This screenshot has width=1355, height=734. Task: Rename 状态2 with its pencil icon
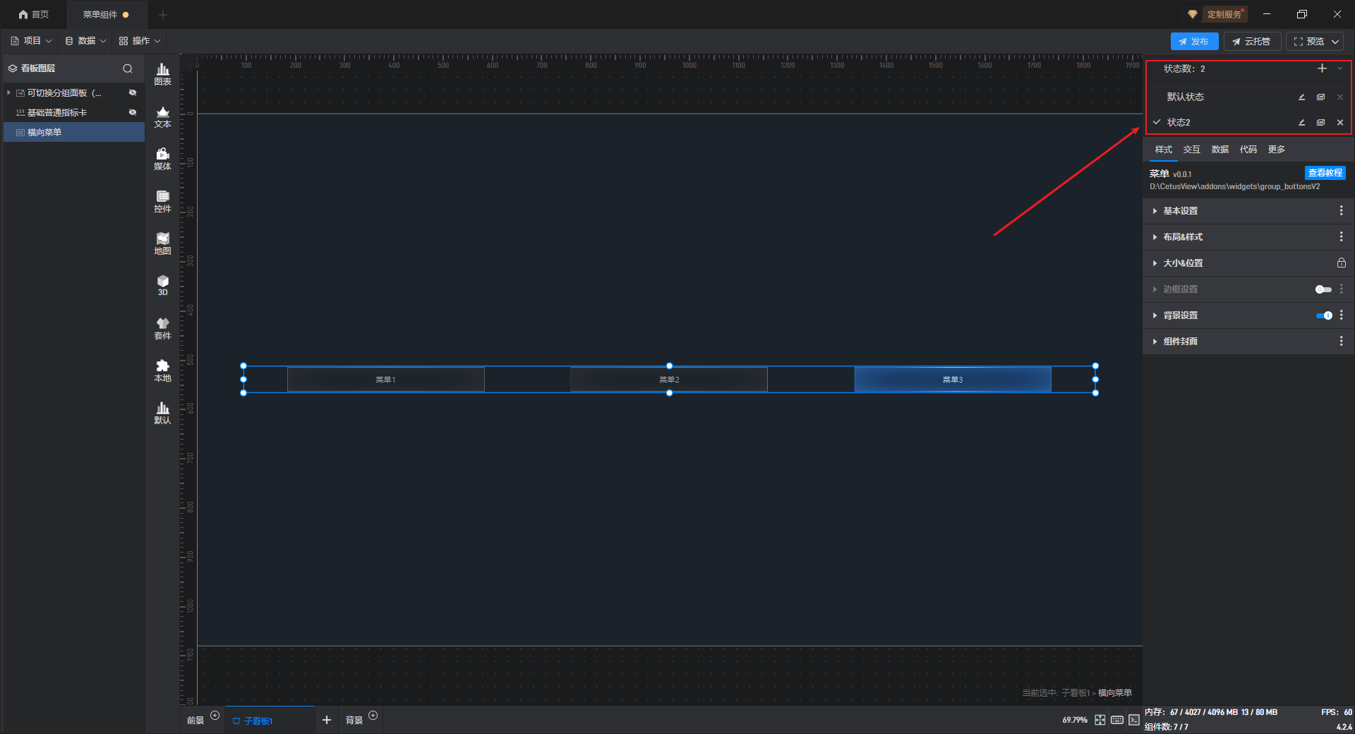click(1301, 123)
